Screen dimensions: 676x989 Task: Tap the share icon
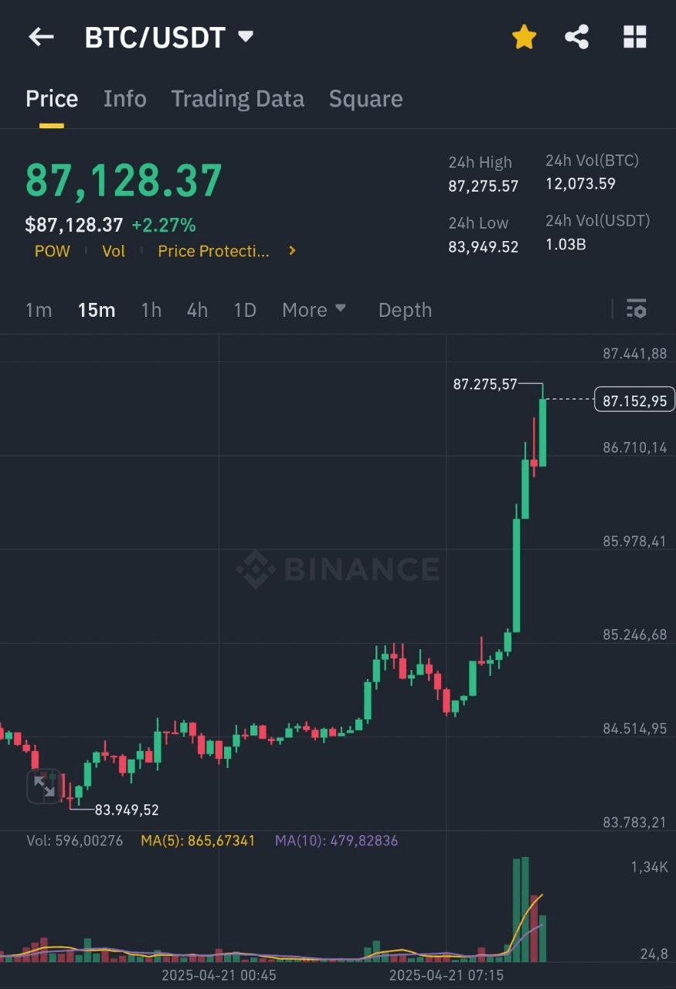[577, 36]
